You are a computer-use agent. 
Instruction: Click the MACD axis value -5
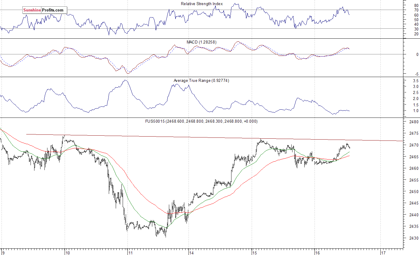(417, 74)
